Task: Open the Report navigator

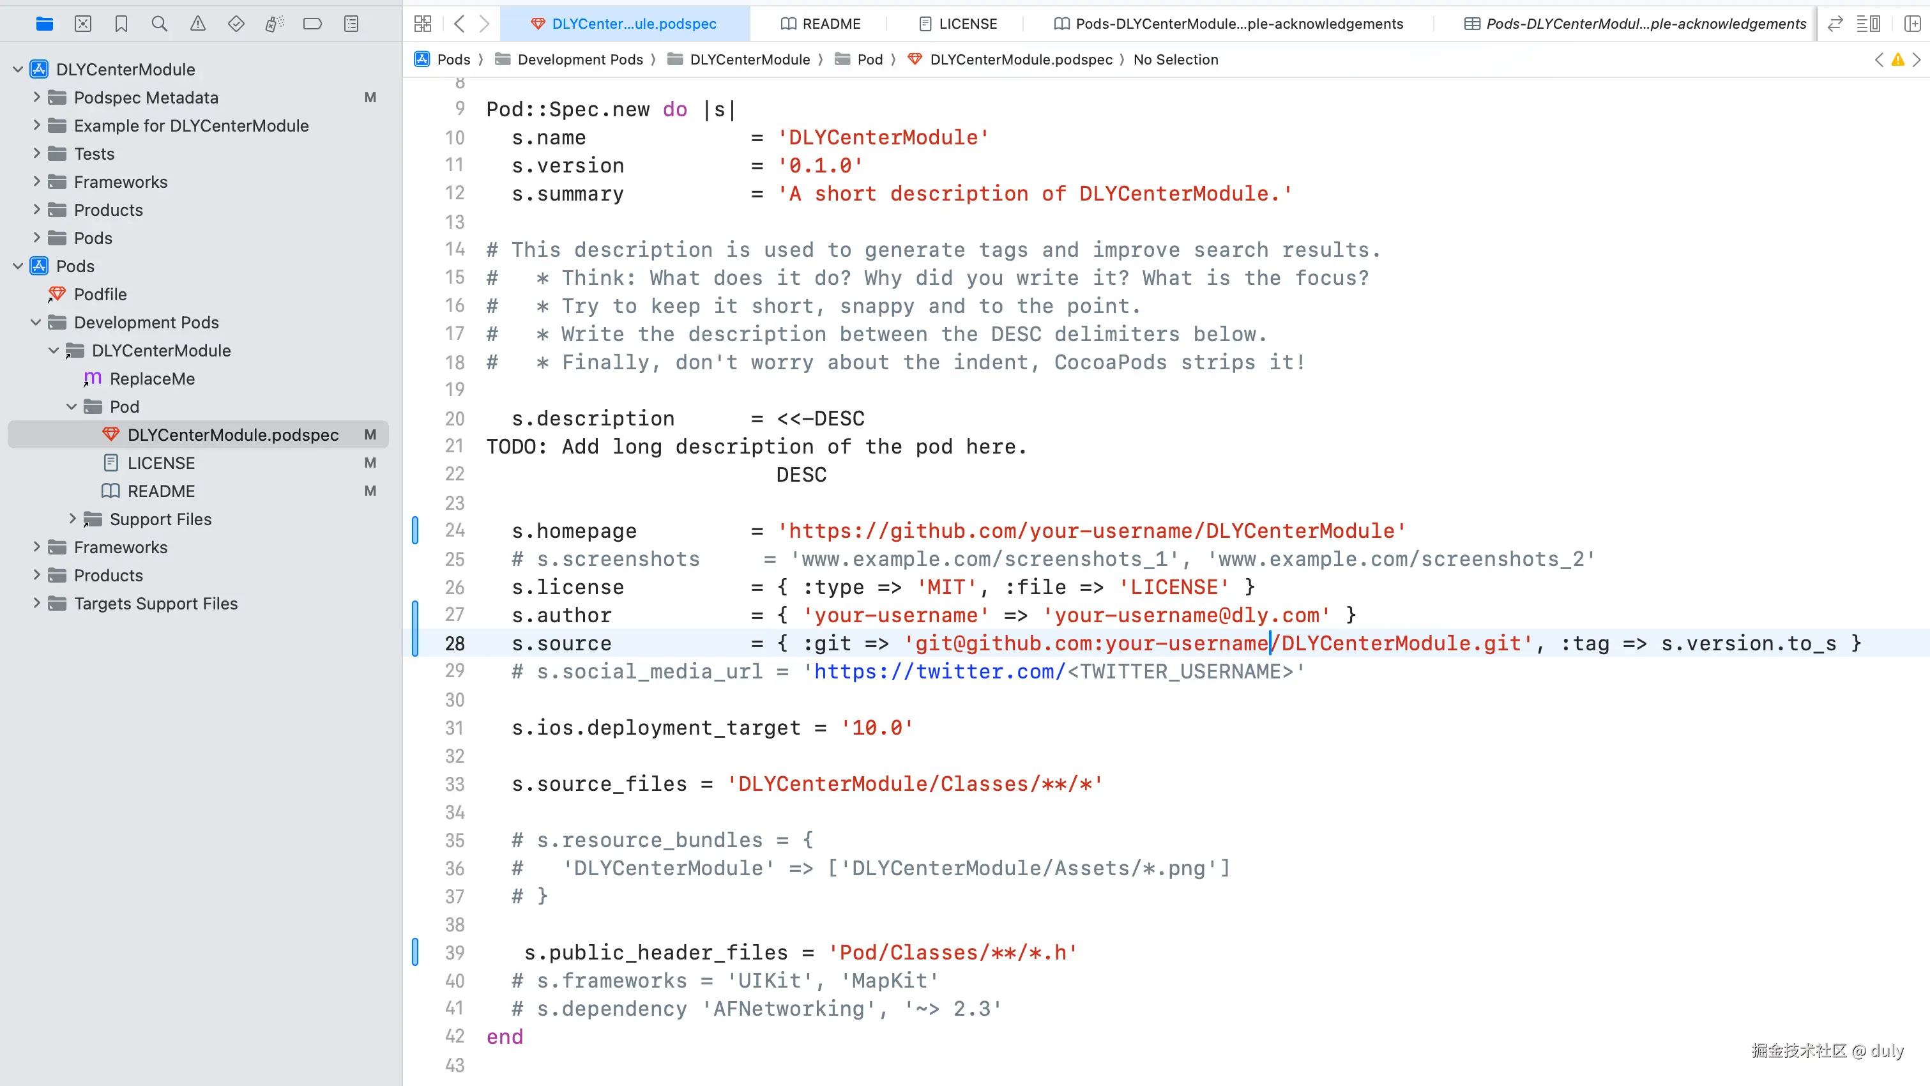Action: tap(351, 24)
